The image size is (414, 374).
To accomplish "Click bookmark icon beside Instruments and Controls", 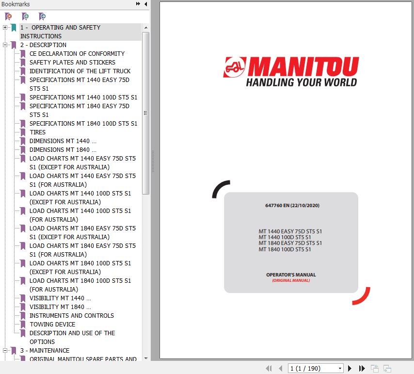I will [x=23, y=316].
